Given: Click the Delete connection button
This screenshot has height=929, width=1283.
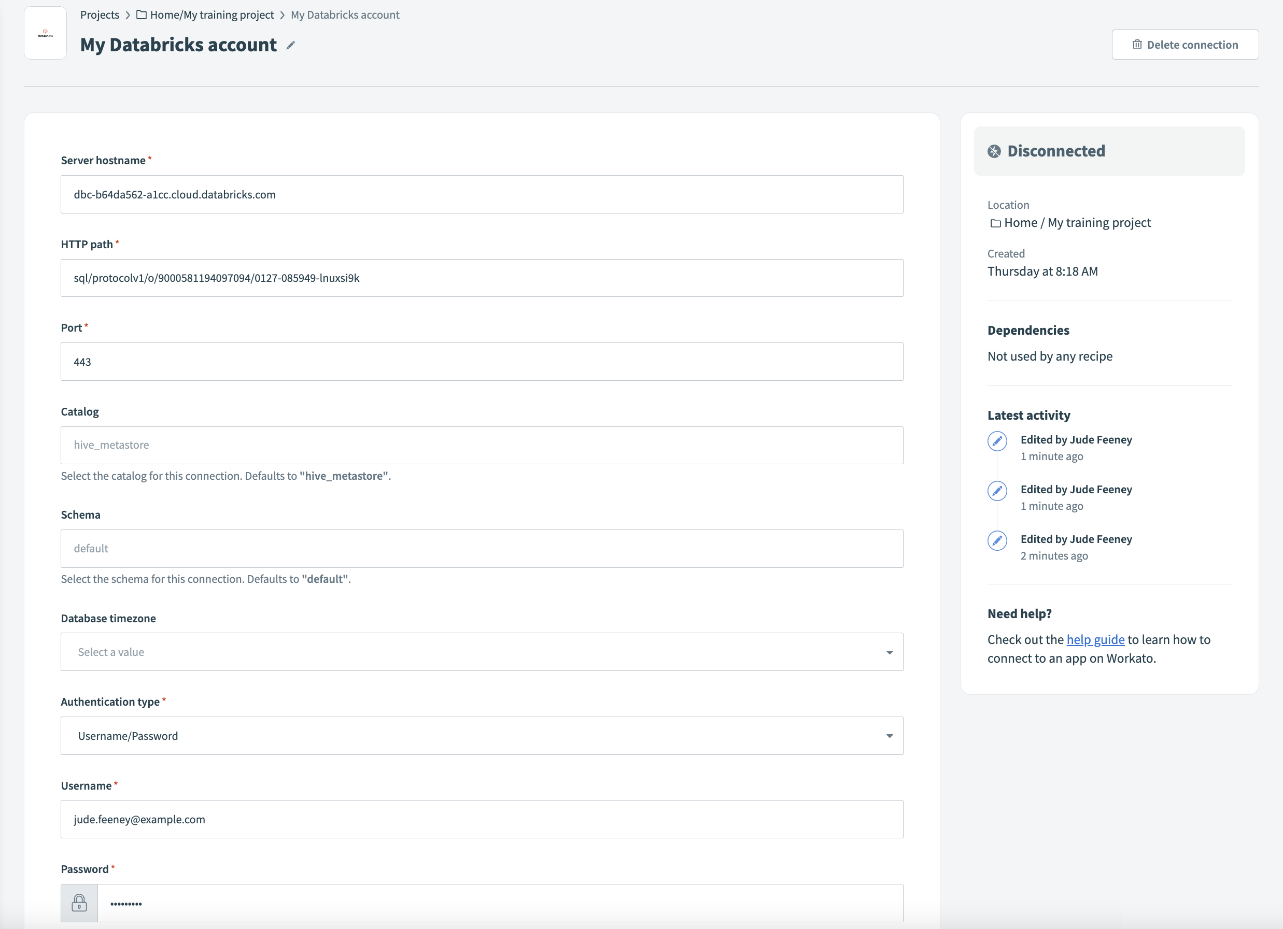Looking at the screenshot, I should 1185,44.
